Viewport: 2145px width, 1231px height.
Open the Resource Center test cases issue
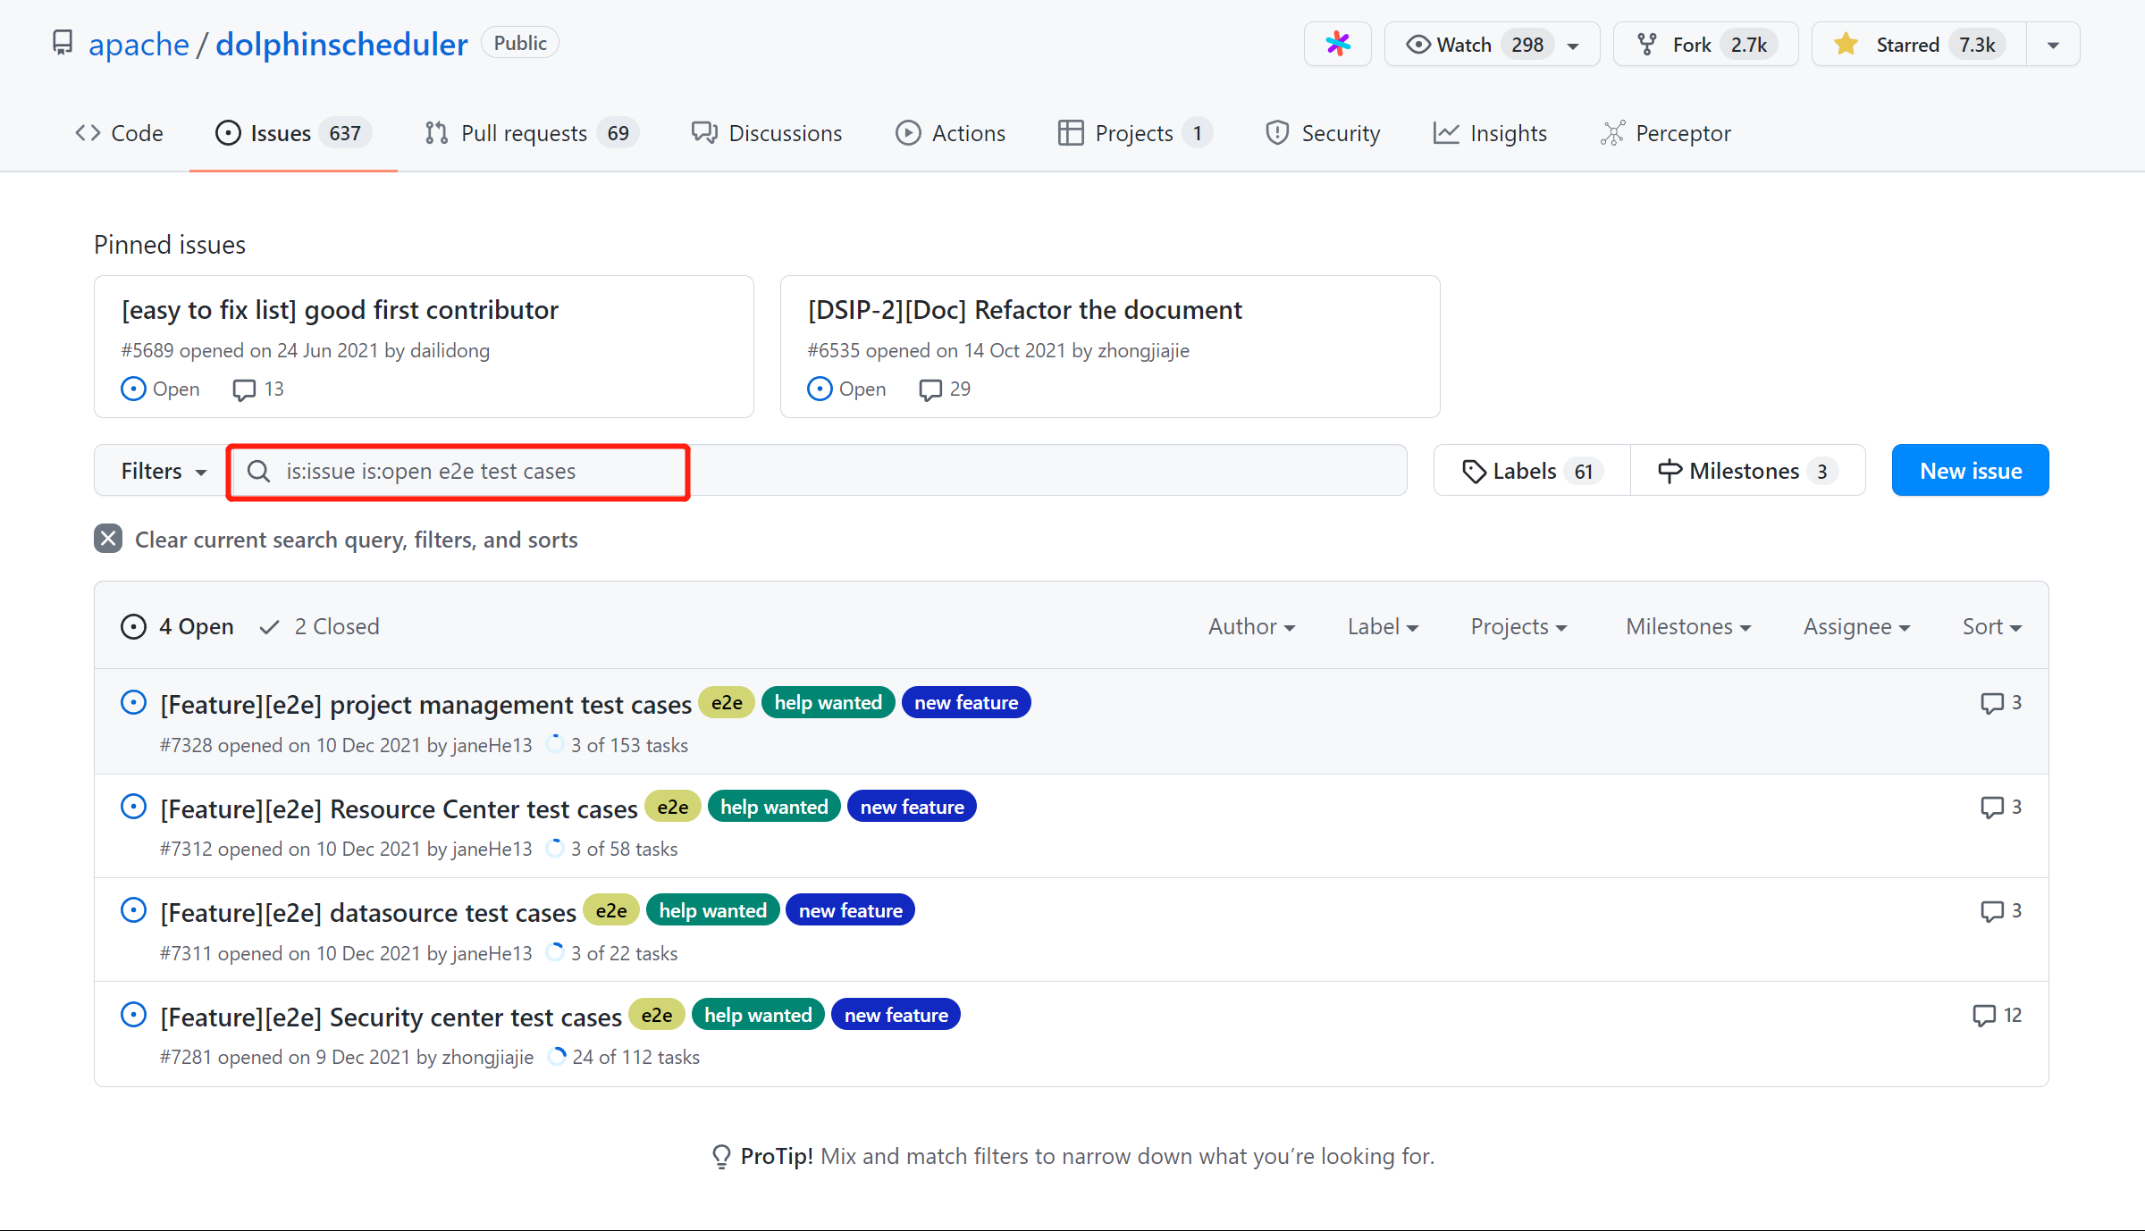[x=399, y=808]
